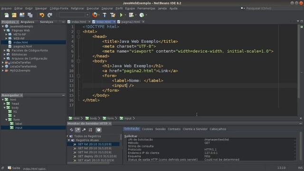The width and height of the screenshot is (304, 171).
Task: Toggle ascending sort in HTTP monitor
Action: point(84,130)
